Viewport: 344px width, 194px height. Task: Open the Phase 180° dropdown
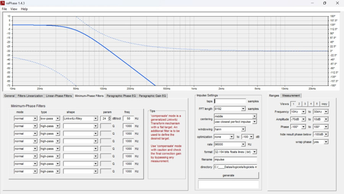coord(321,127)
